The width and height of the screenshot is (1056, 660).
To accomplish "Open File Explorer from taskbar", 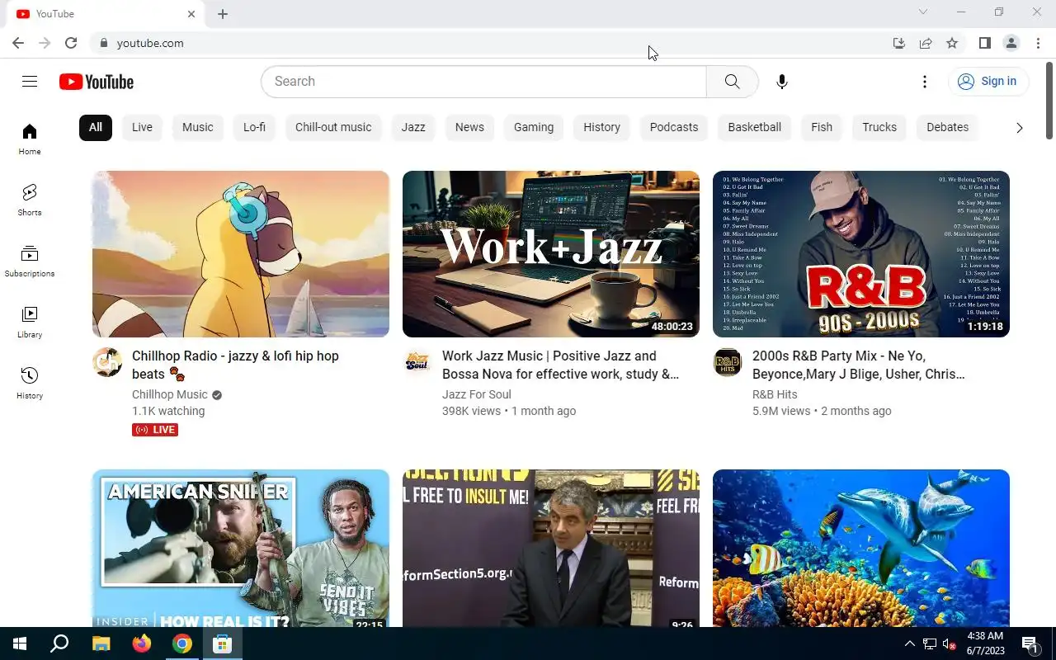I will (101, 643).
